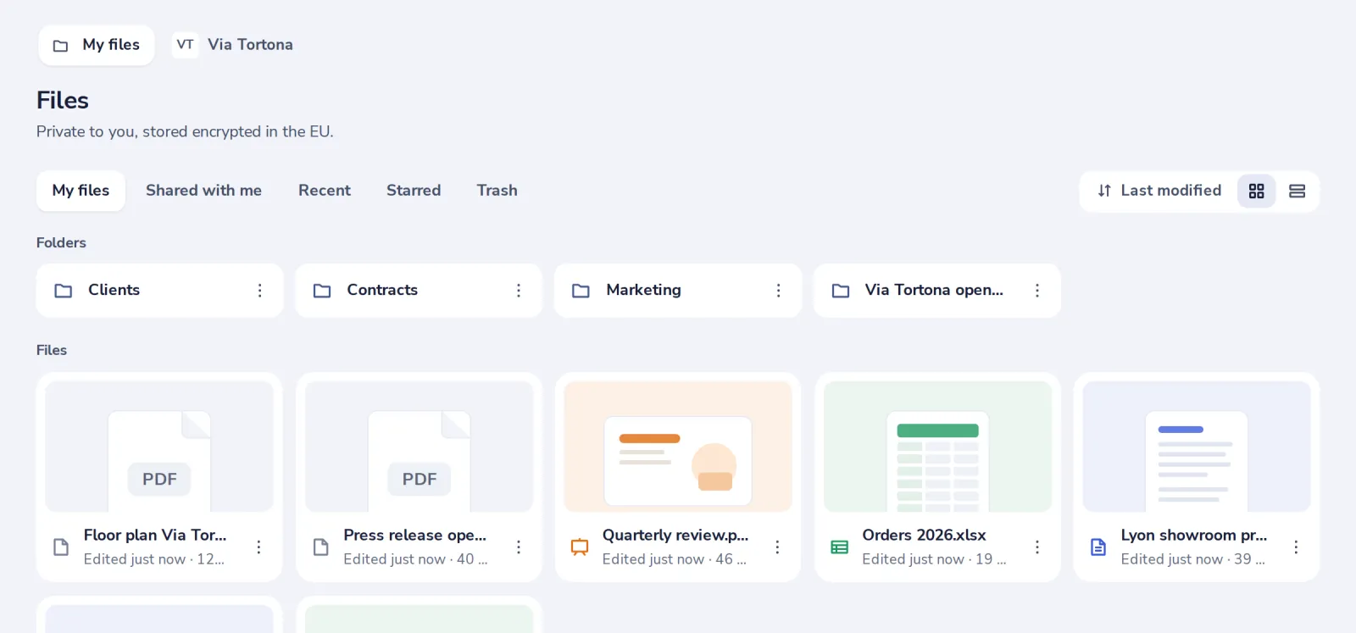Open the Orders 2026.xlsx spreadsheet thumbnail

(937, 447)
